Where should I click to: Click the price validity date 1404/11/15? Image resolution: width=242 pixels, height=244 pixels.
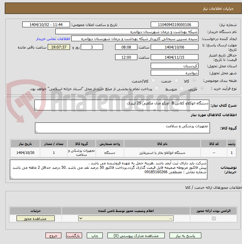[175, 57]
